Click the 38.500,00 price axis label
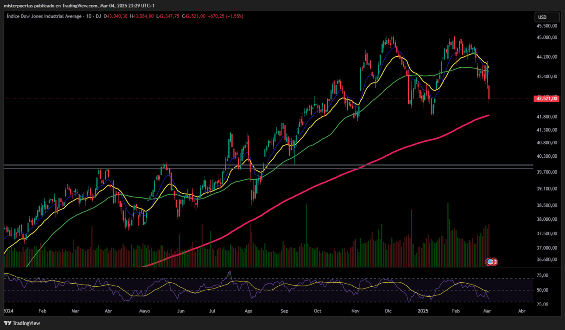The width and height of the screenshot is (565, 330). click(x=547, y=205)
